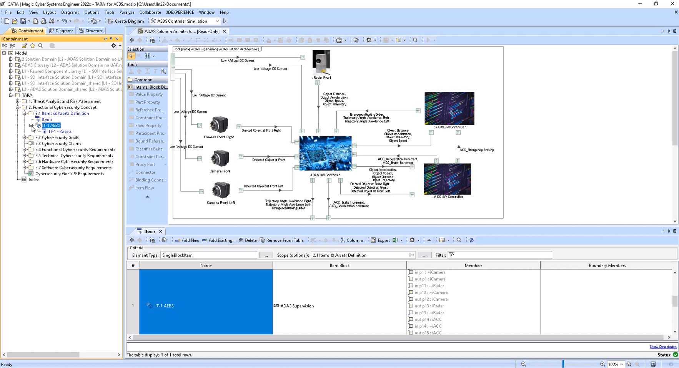Viewport: 679px width, 368px height.
Task: Click the Search icon in the diagram toolbar
Action: (415, 40)
